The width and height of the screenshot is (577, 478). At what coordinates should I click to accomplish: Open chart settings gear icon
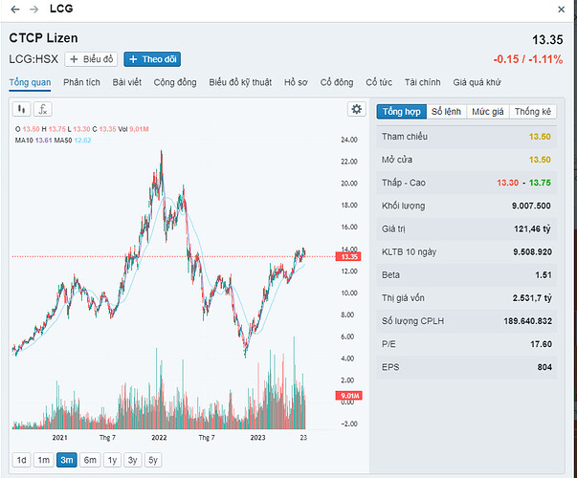357,110
